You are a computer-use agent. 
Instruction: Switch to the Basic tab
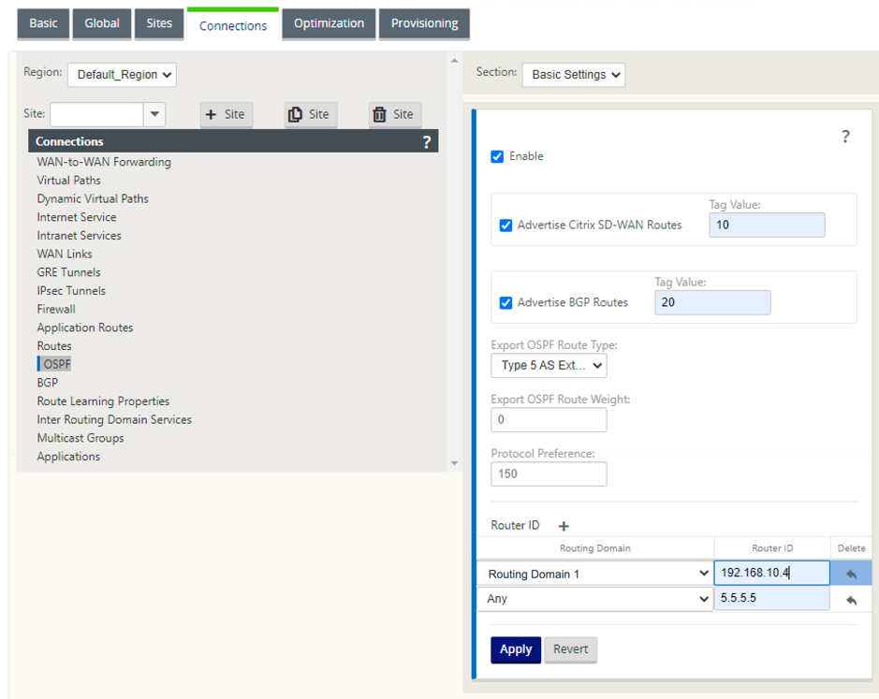tap(43, 23)
